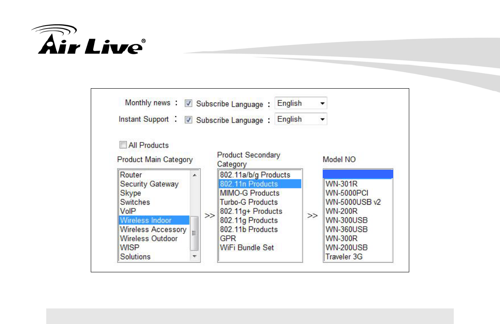Click the main category scrollbar down arrow
The height and width of the screenshot is (324, 500).
tap(195, 256)
